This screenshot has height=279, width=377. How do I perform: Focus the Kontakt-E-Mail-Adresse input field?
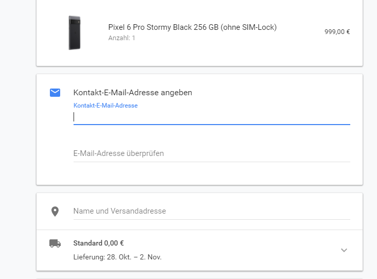point(211,117)
